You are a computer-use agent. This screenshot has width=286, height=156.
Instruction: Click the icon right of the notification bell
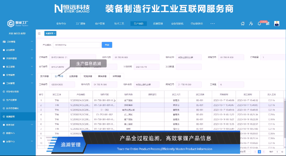267,24
